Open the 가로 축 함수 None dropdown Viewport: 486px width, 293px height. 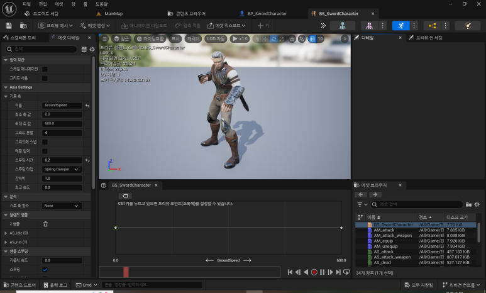click(62, 206)
